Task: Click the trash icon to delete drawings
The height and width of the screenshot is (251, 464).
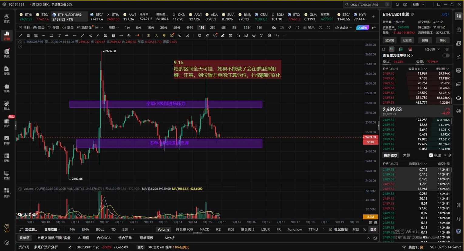Action: pos(269,35)
